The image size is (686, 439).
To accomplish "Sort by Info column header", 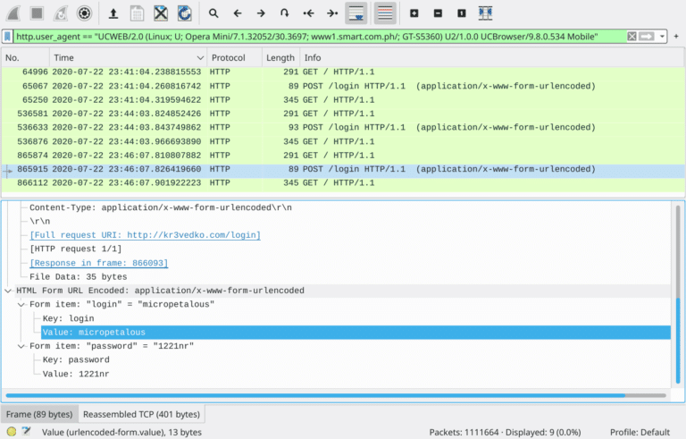I will click(x=492, y=57).
